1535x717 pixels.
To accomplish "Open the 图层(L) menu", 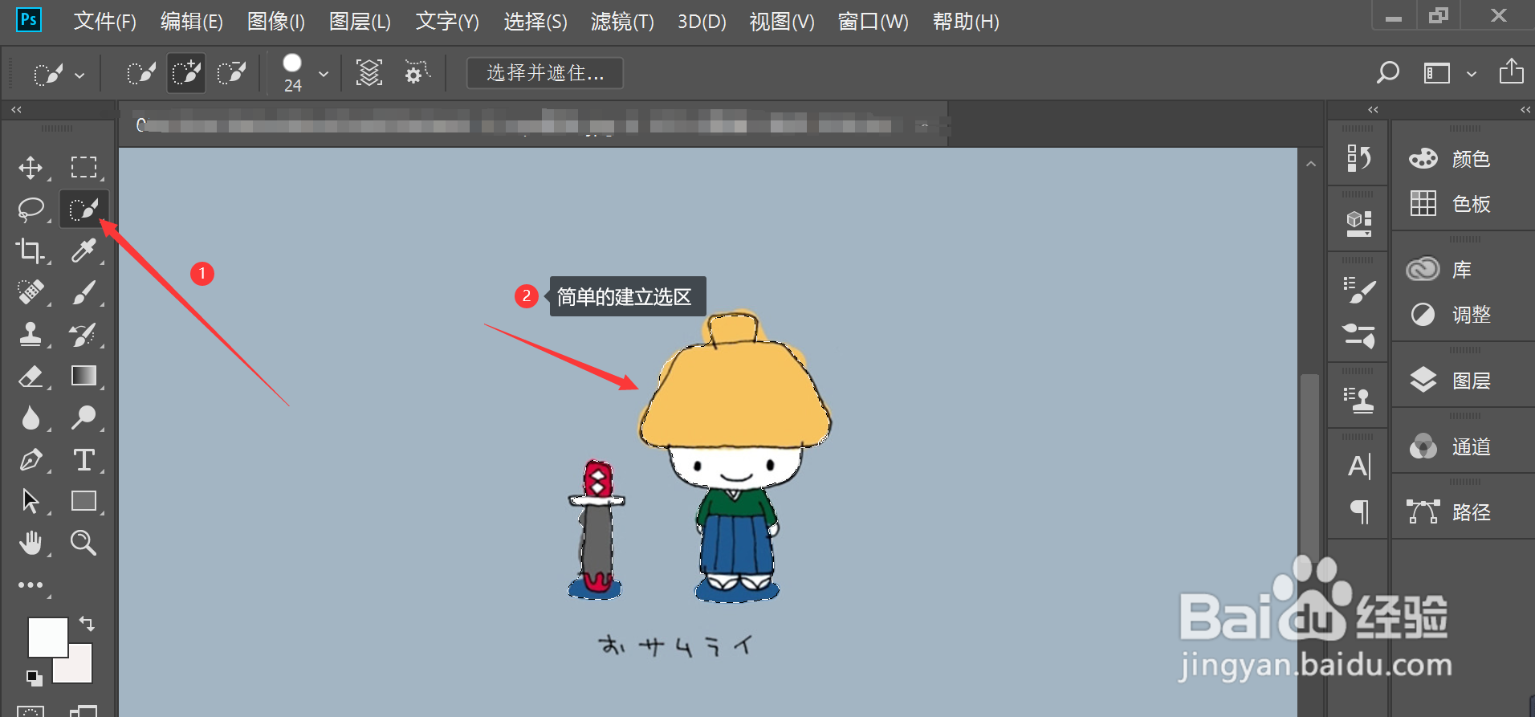I will click(x=360, y=22).
